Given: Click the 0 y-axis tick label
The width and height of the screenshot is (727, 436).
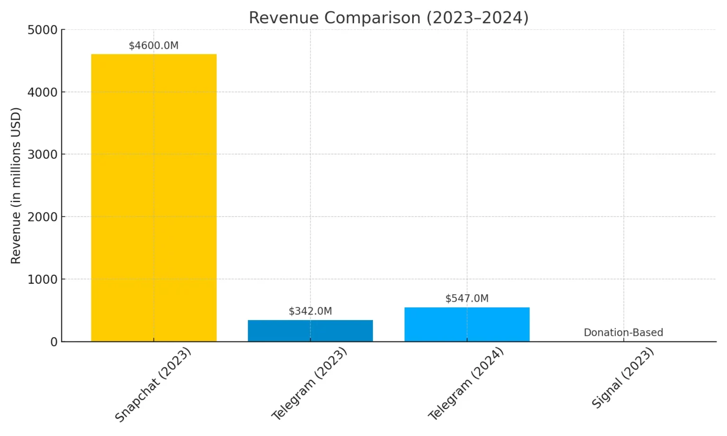Looking at the screenshot, I should 54,342.
